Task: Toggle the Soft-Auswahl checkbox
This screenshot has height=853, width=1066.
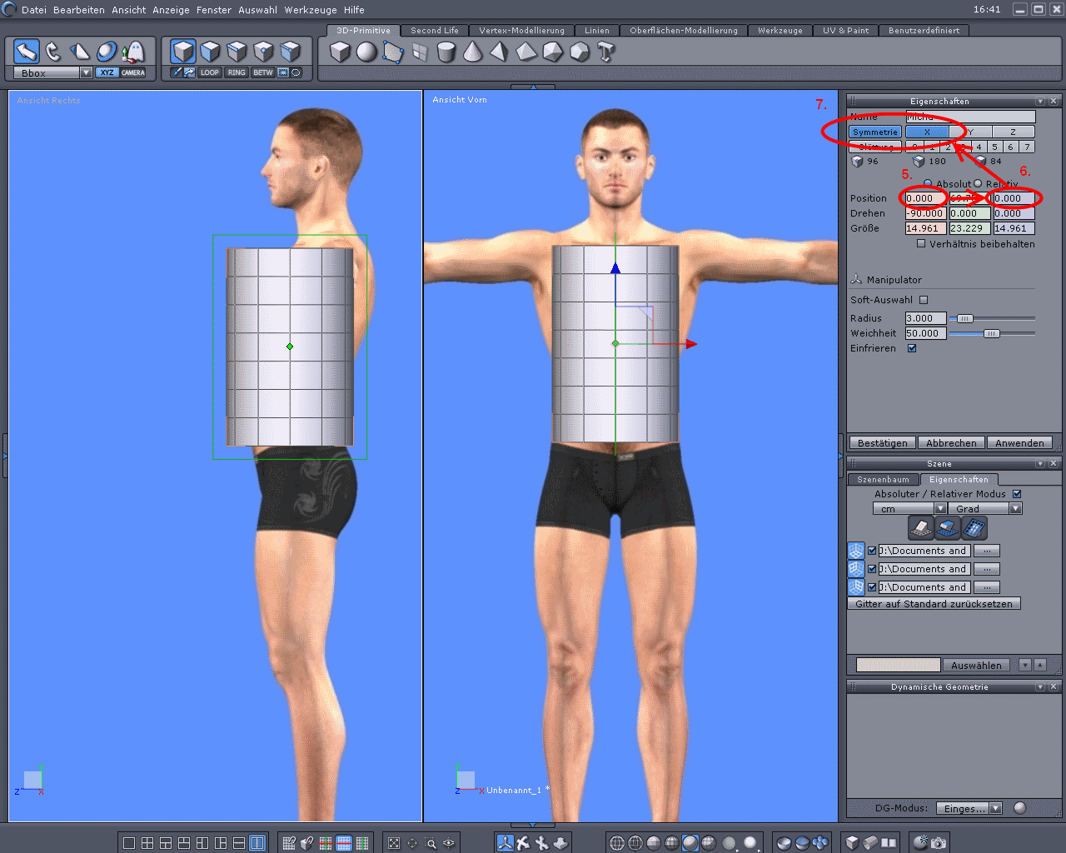Action: (924, 300)
